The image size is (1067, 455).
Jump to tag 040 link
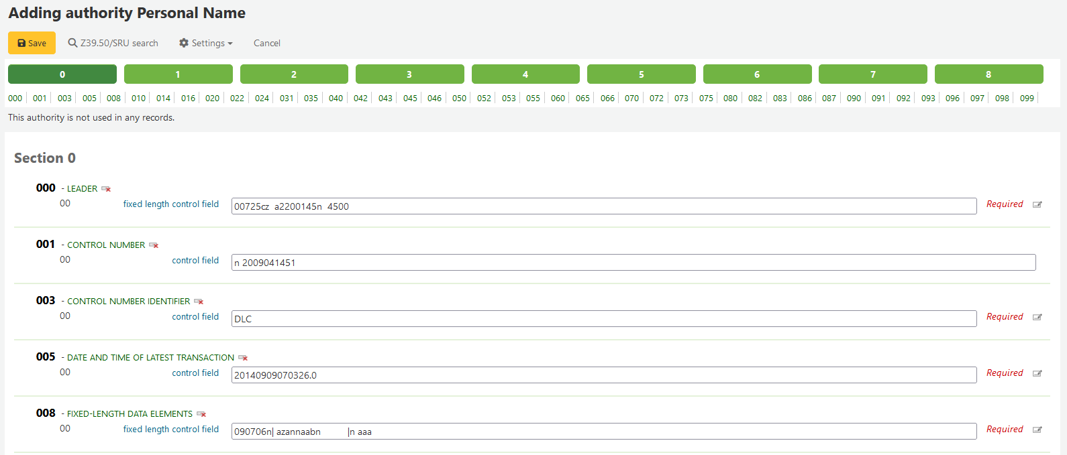point(336,98)
